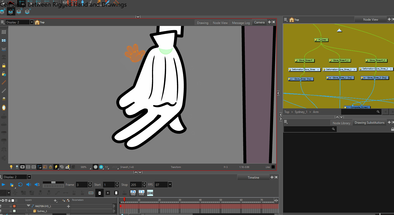Toggle enable square on Glove_3lines_2 [tvg] node
Screen dimensions: 394x215
362,78
